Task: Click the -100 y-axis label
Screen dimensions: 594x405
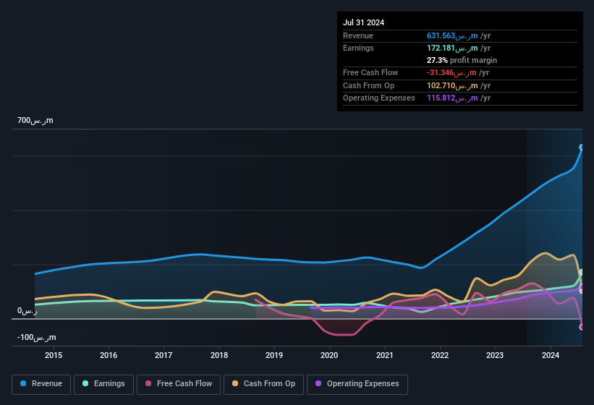Action: click(x=37, y=337)
